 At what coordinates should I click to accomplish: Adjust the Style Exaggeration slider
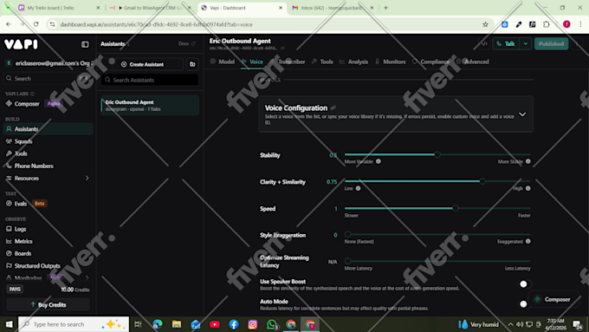tap(348, 234)
